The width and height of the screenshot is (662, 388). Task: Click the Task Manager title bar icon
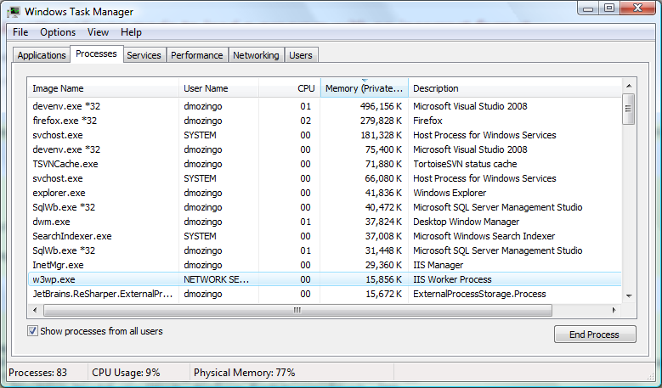tap(14, 11)
